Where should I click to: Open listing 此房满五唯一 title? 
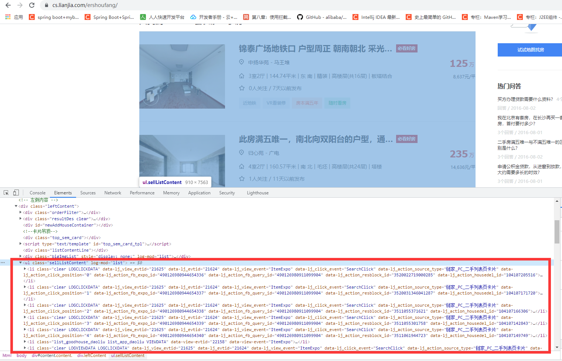coord(316,139)
